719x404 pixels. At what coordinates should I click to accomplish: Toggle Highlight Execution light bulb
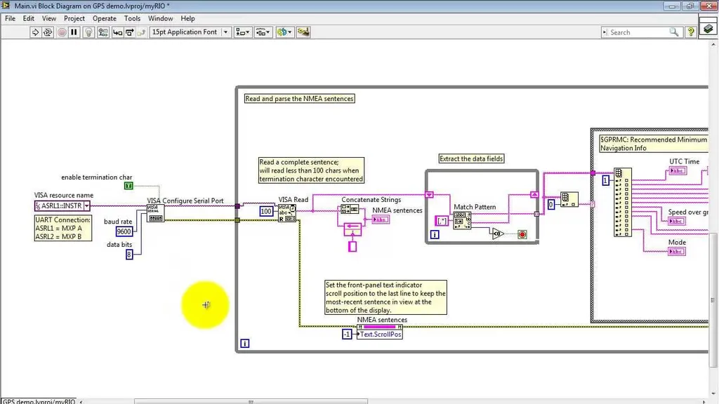pos(89,32)
